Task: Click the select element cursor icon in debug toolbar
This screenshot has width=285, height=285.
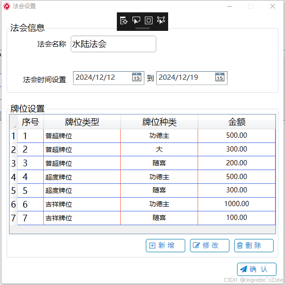Action: tap(136, 20)
